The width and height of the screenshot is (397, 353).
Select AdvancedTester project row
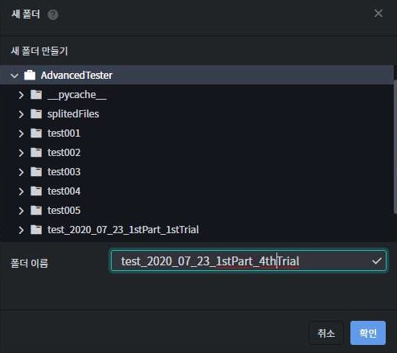click(197, 75)
